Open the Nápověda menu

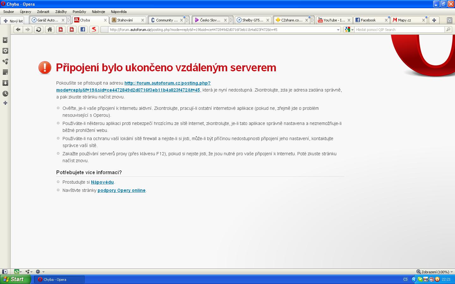[x=118, y=12]
